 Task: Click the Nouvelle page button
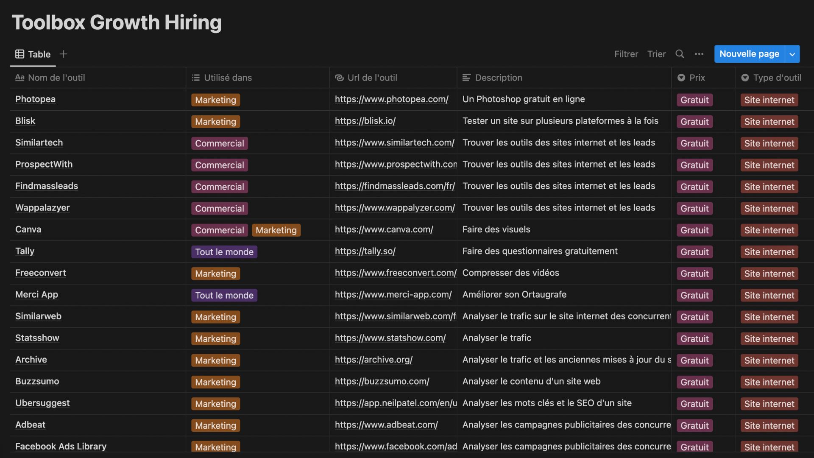pyautogui.click(x=749, y=54)
